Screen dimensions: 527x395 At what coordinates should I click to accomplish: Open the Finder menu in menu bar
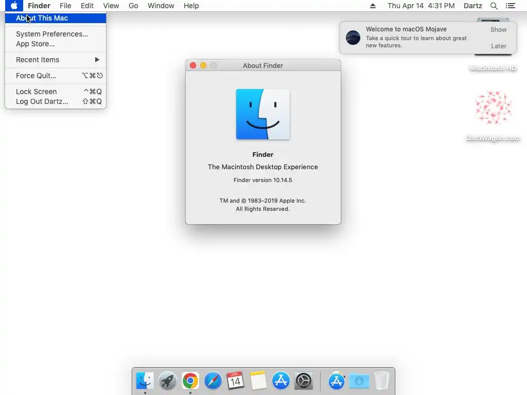point(39,6)
